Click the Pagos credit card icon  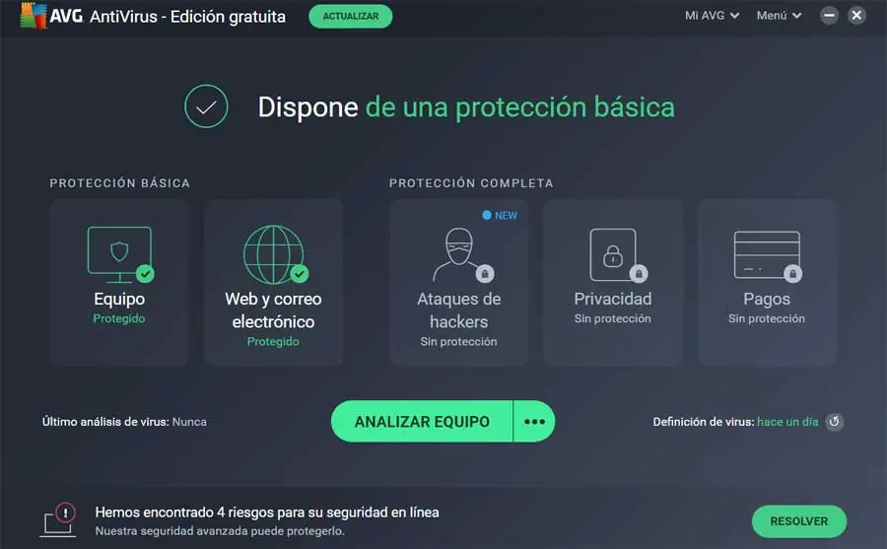click(x=767, y=255)
